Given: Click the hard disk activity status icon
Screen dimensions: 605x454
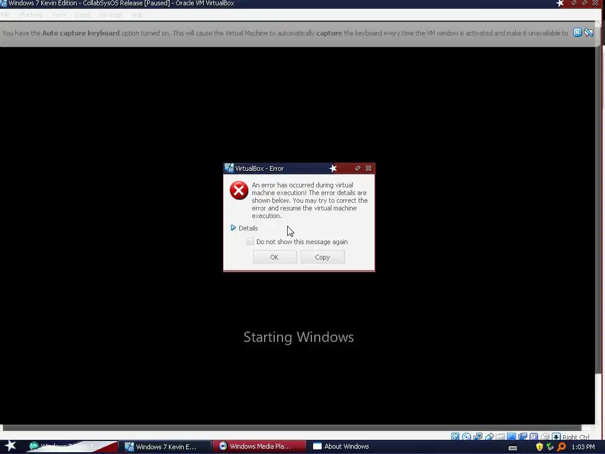Looking at the screenshot, I should [456, 437].
